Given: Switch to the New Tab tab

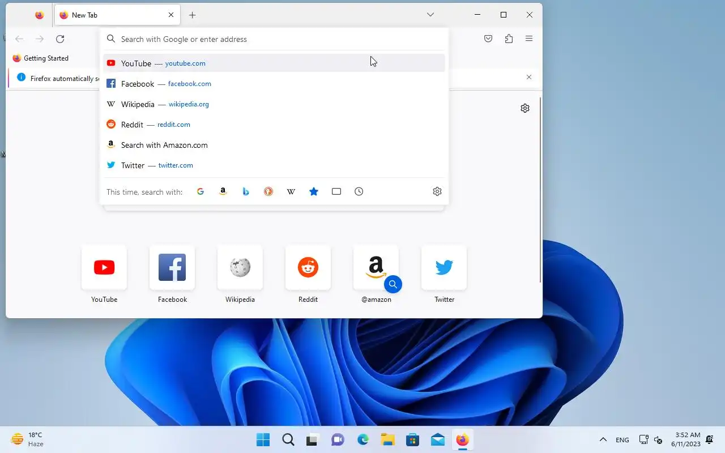Looking at the screenshot, I should (x=117, y=15).
